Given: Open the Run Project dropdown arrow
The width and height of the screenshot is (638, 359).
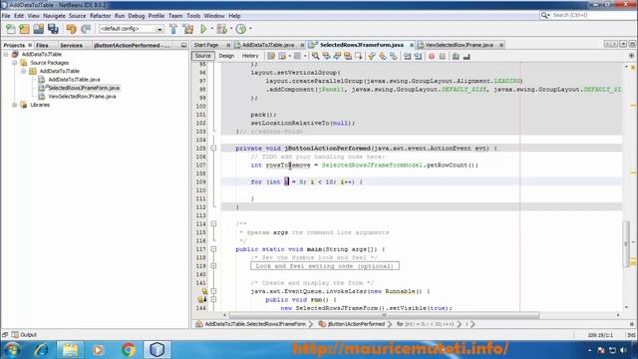Looking at the screenshot, I should pyautogui.click(x=212, y=29).
